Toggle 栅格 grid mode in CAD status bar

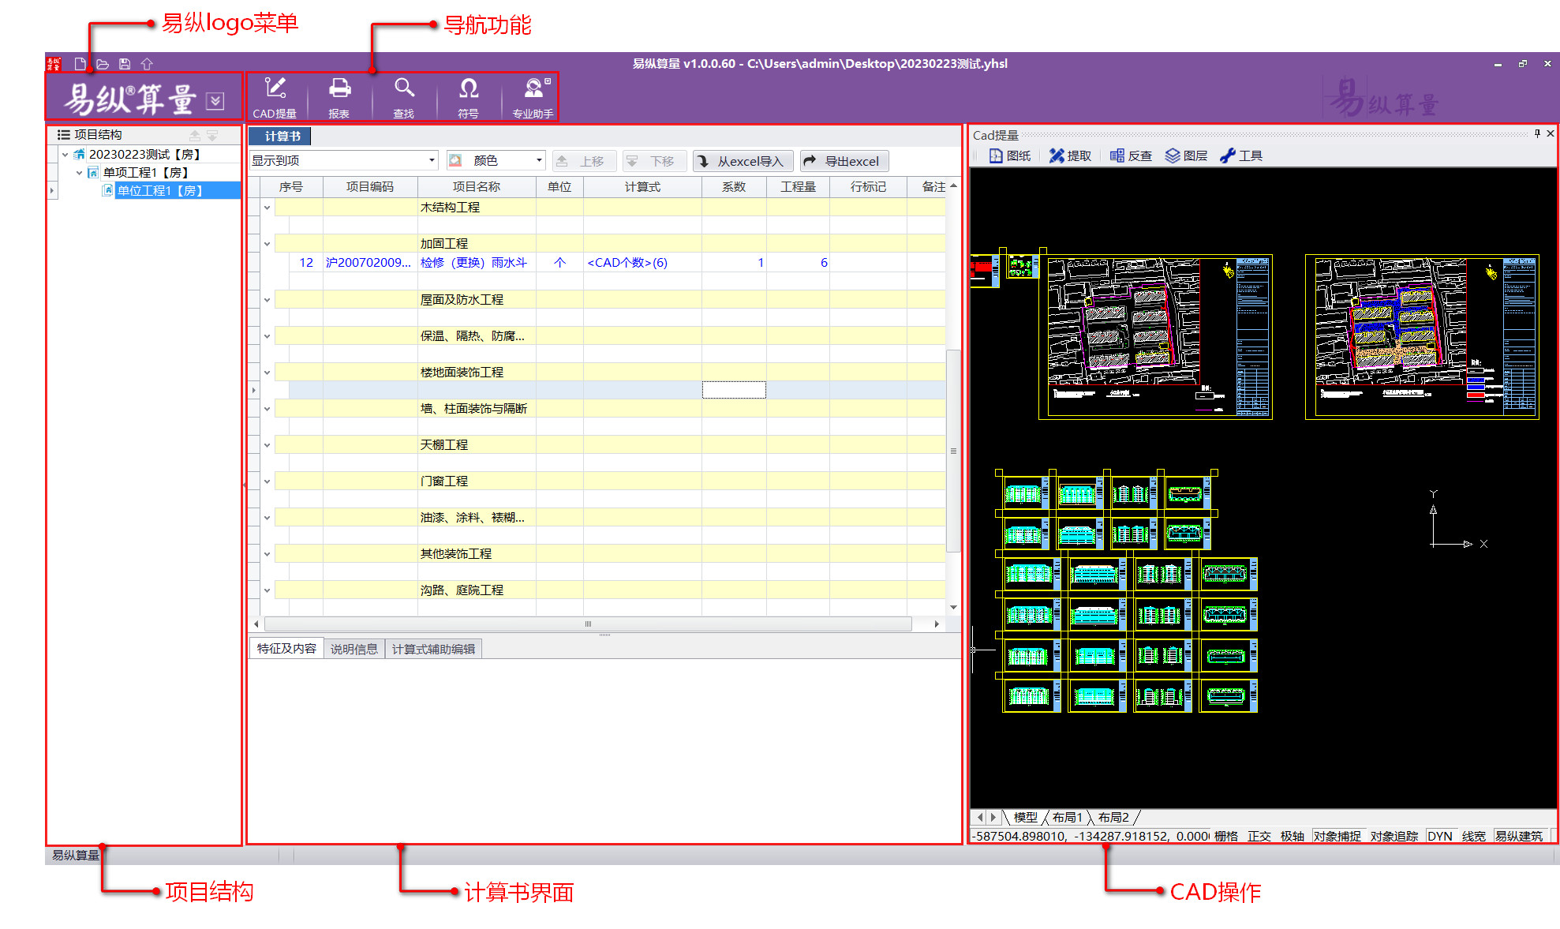coord(1226,836)
